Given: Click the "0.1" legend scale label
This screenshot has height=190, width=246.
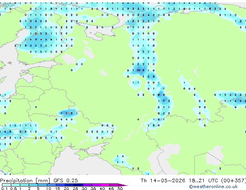Looking at the screenshot, I should click(5, 188).
